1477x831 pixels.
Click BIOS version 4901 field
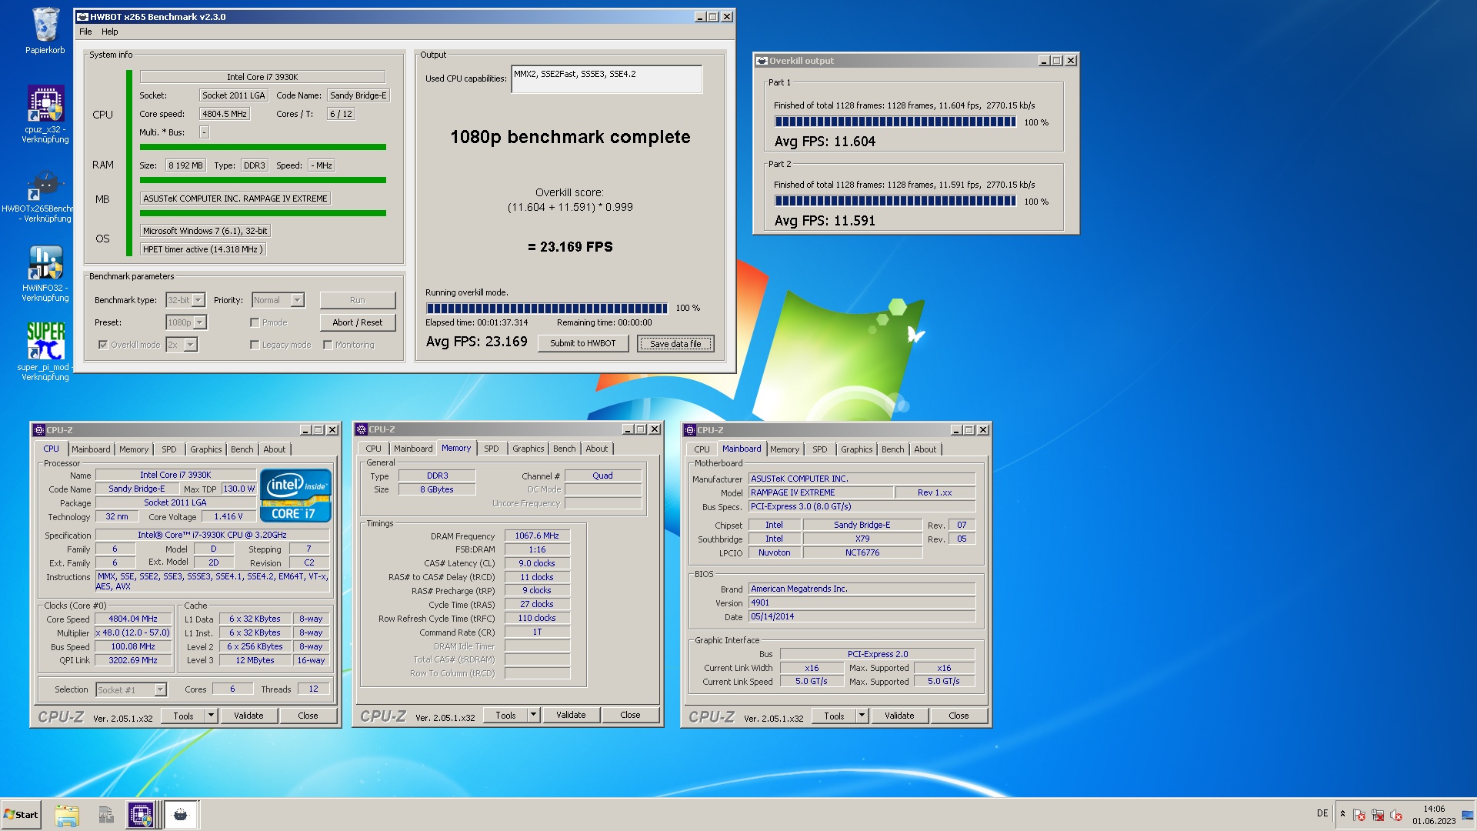pos(862,602)
